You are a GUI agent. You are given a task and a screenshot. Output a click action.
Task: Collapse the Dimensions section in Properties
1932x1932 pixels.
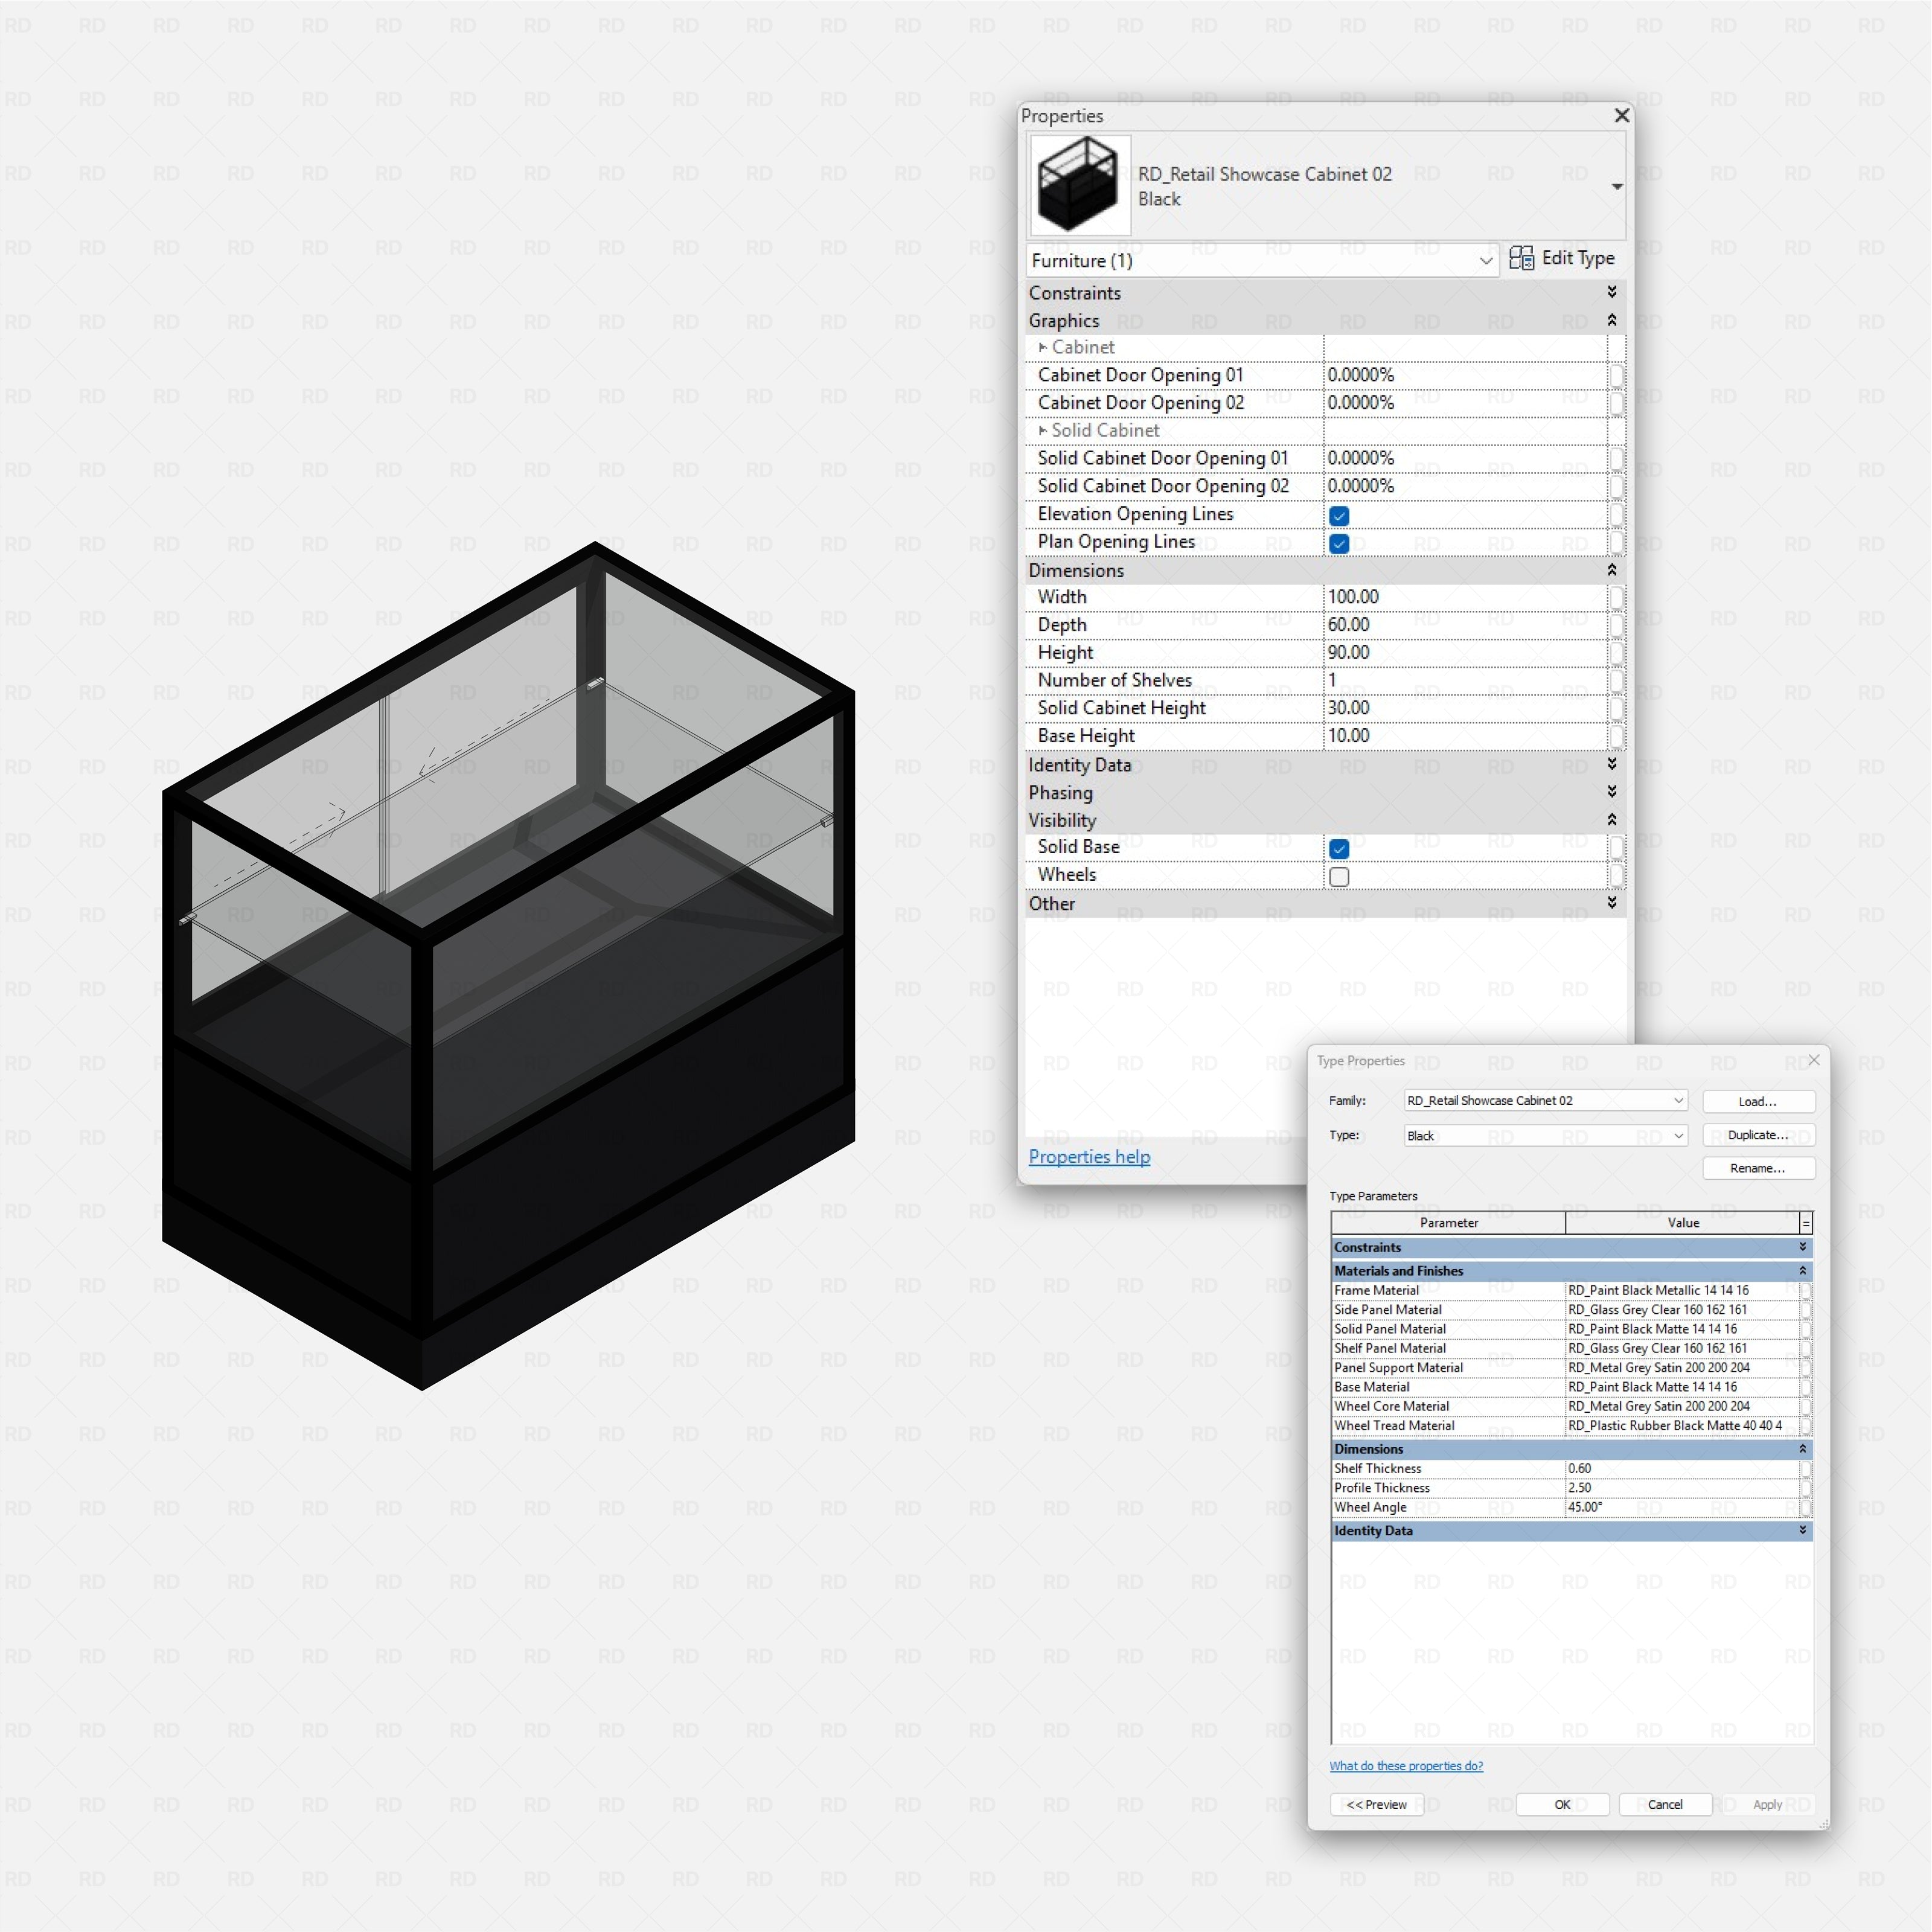[x=1612, y=570]
